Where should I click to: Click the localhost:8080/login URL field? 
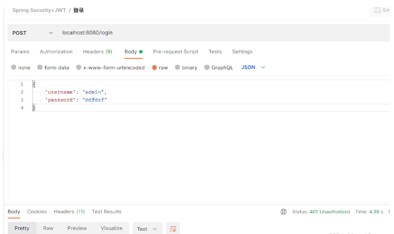click(x=223, y=33)
